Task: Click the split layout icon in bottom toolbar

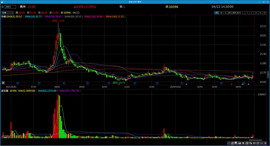Action: [247, 143]
